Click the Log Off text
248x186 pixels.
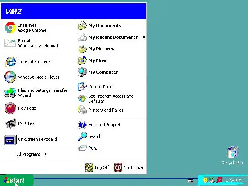[x=102, y=167]
